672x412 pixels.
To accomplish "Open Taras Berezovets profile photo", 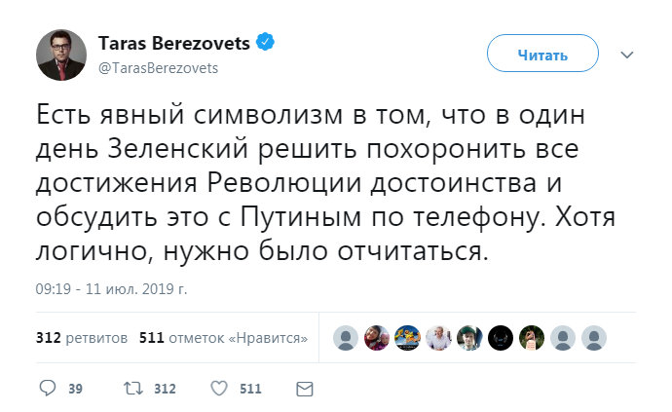I will pos(60,55).
